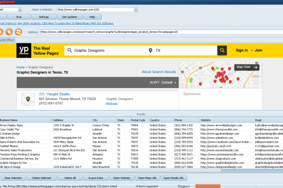Sort by Postal Code column header
Screen dimensions: 283x188
(x=138, y=120)
